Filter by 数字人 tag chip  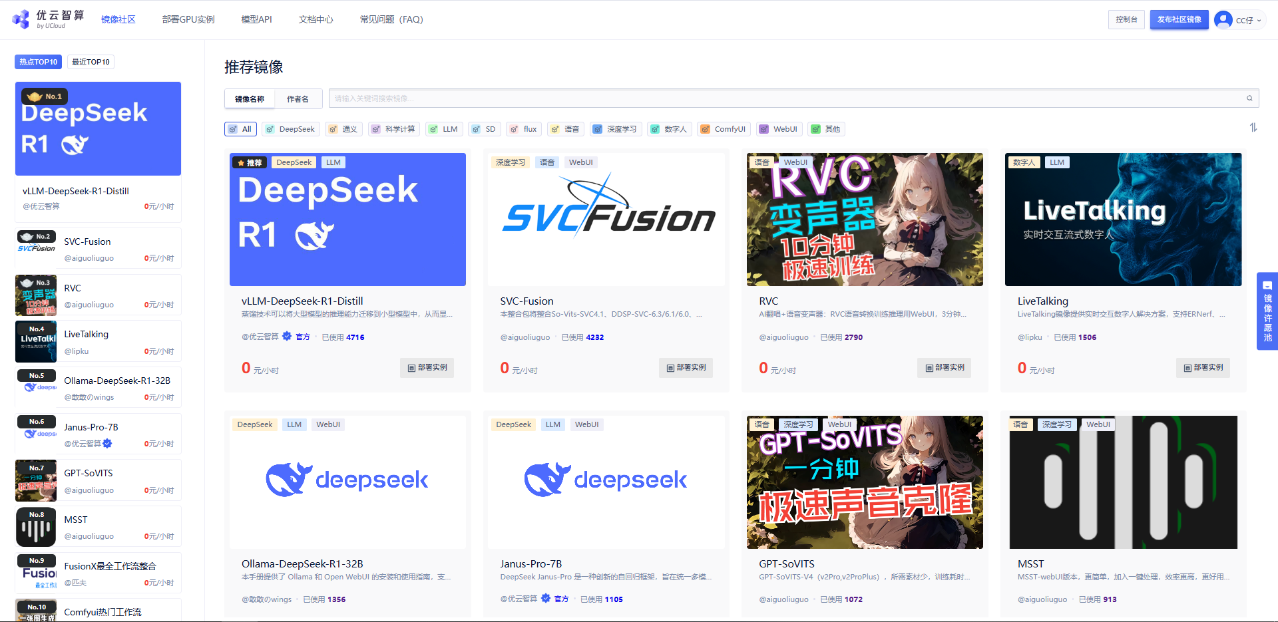(x=670, y=129)
